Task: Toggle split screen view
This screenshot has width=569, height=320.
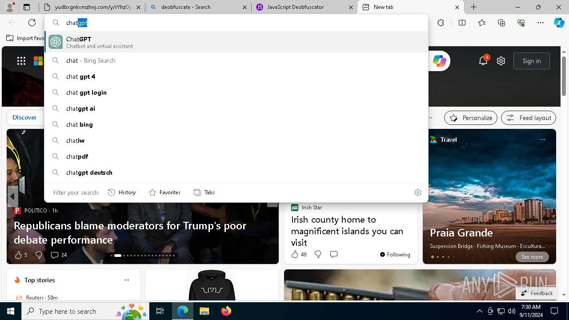Action: pyautogui.click(x=462, y=23)
